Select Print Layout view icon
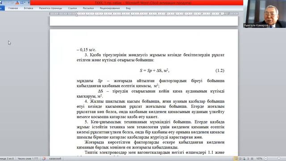The image size is (286, 161). [x=236, y=159]
